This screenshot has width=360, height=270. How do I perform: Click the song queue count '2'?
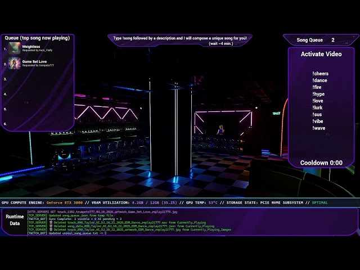333,40
